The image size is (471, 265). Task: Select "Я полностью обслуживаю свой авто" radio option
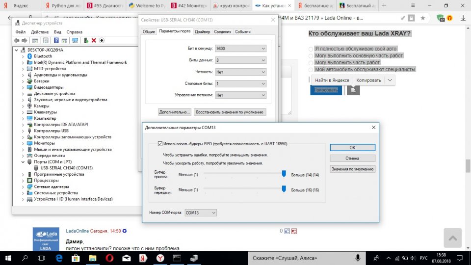pyautogui.click(x=311, y=49)
